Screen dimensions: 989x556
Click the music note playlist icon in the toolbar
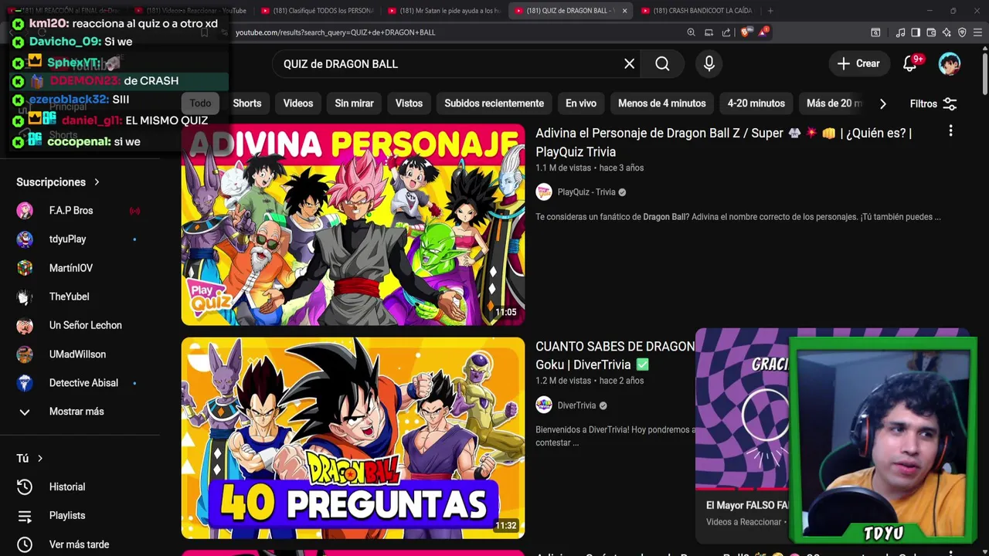pyautogui.click(x=900, y=32)
